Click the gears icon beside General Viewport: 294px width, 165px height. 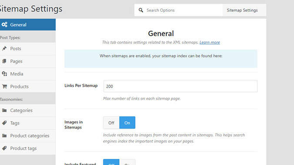click(x=4, y=24)
